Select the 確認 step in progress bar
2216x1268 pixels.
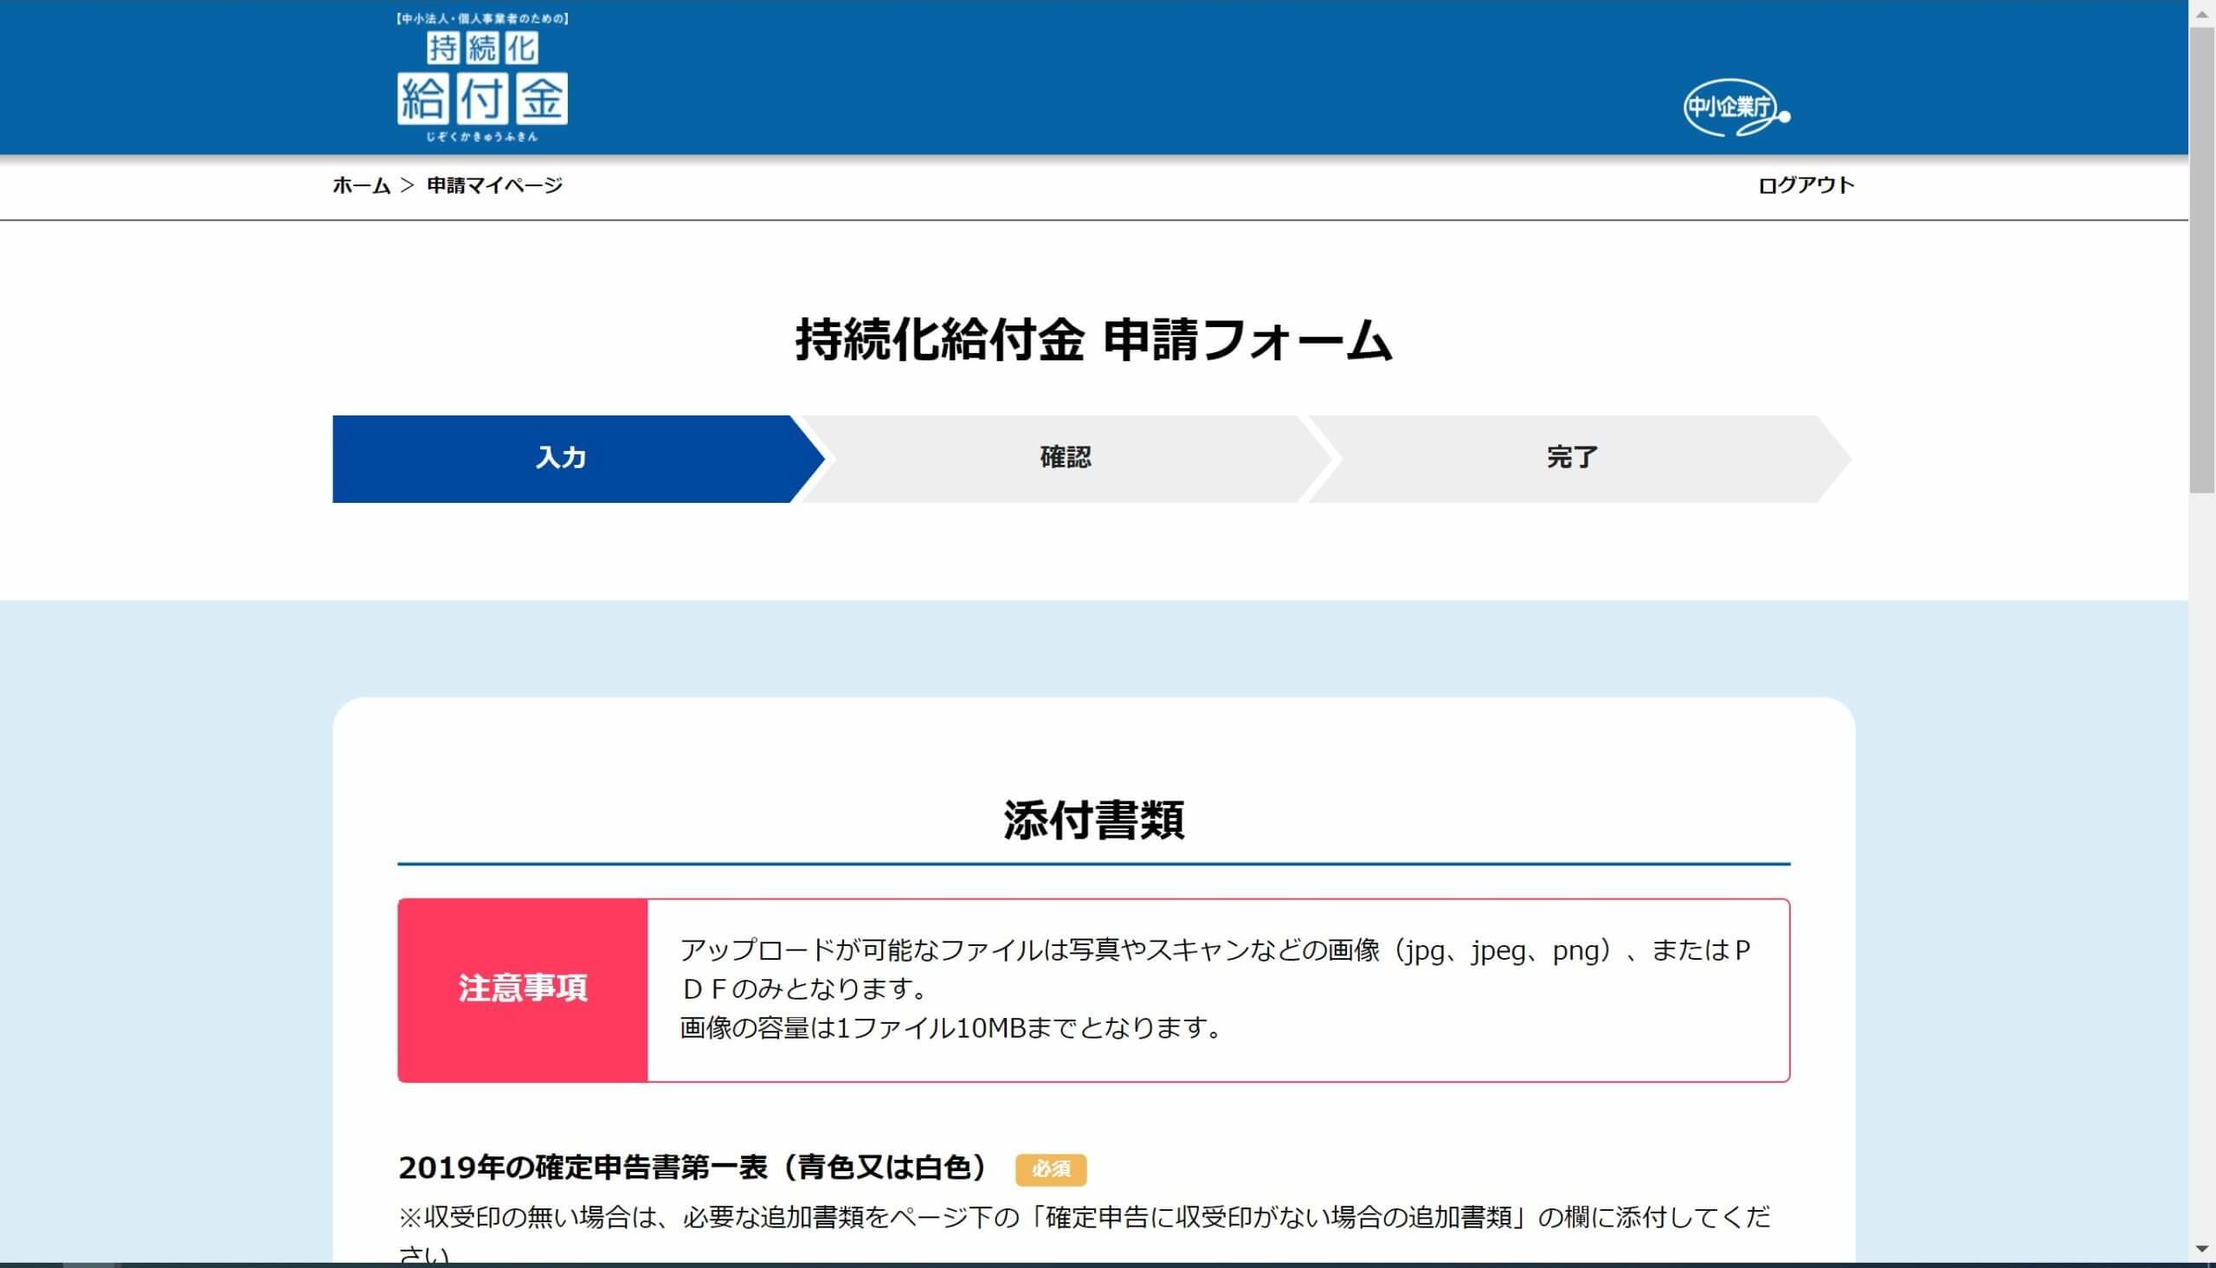click(1066, 458)
